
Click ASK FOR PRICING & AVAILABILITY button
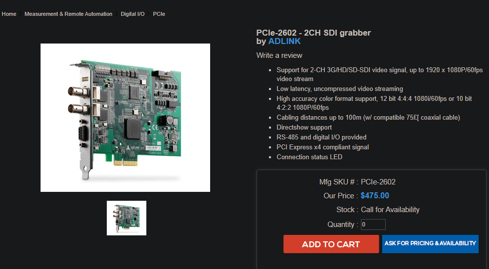[430, 244]
